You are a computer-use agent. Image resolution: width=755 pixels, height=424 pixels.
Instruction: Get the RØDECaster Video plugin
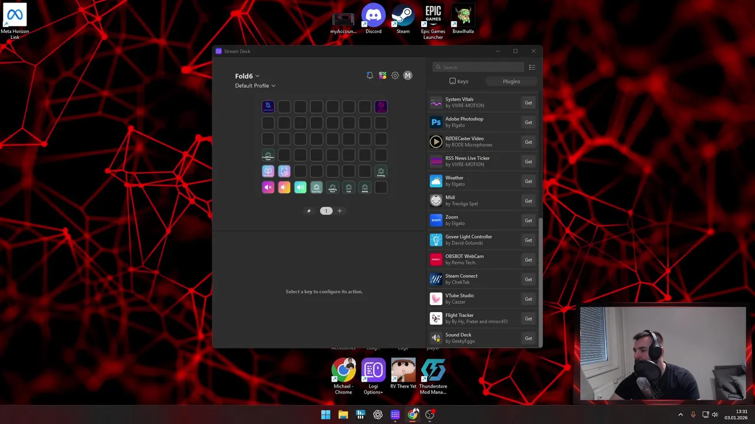[528, 142]
